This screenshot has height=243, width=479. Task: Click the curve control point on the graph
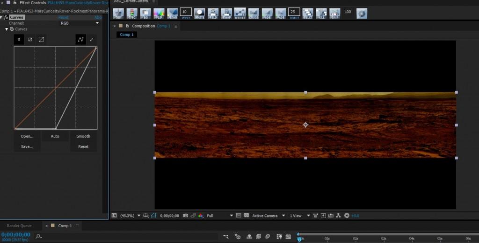tap(56, 128)
